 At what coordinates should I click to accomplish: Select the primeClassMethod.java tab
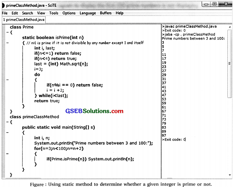[23, 19]
